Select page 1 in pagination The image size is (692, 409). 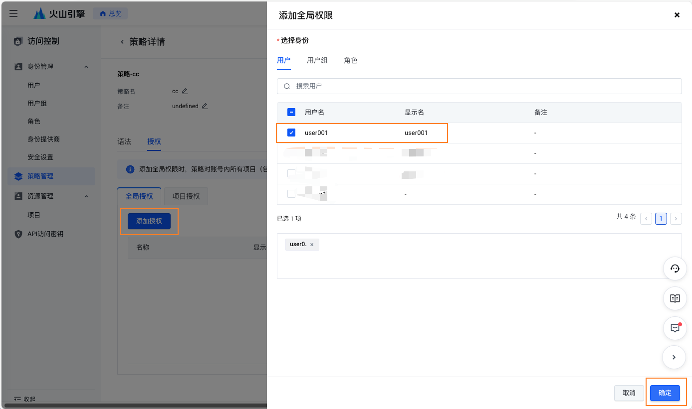pyautogui.click(x=661, y=219)
